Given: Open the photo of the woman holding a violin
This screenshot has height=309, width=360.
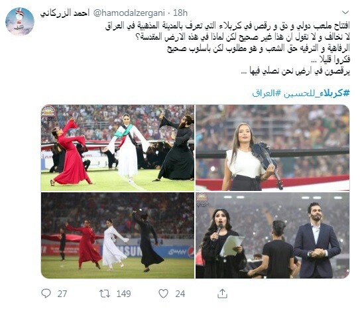Looking at the screenshot, I should pyautogui.click(x=272, y=148).
